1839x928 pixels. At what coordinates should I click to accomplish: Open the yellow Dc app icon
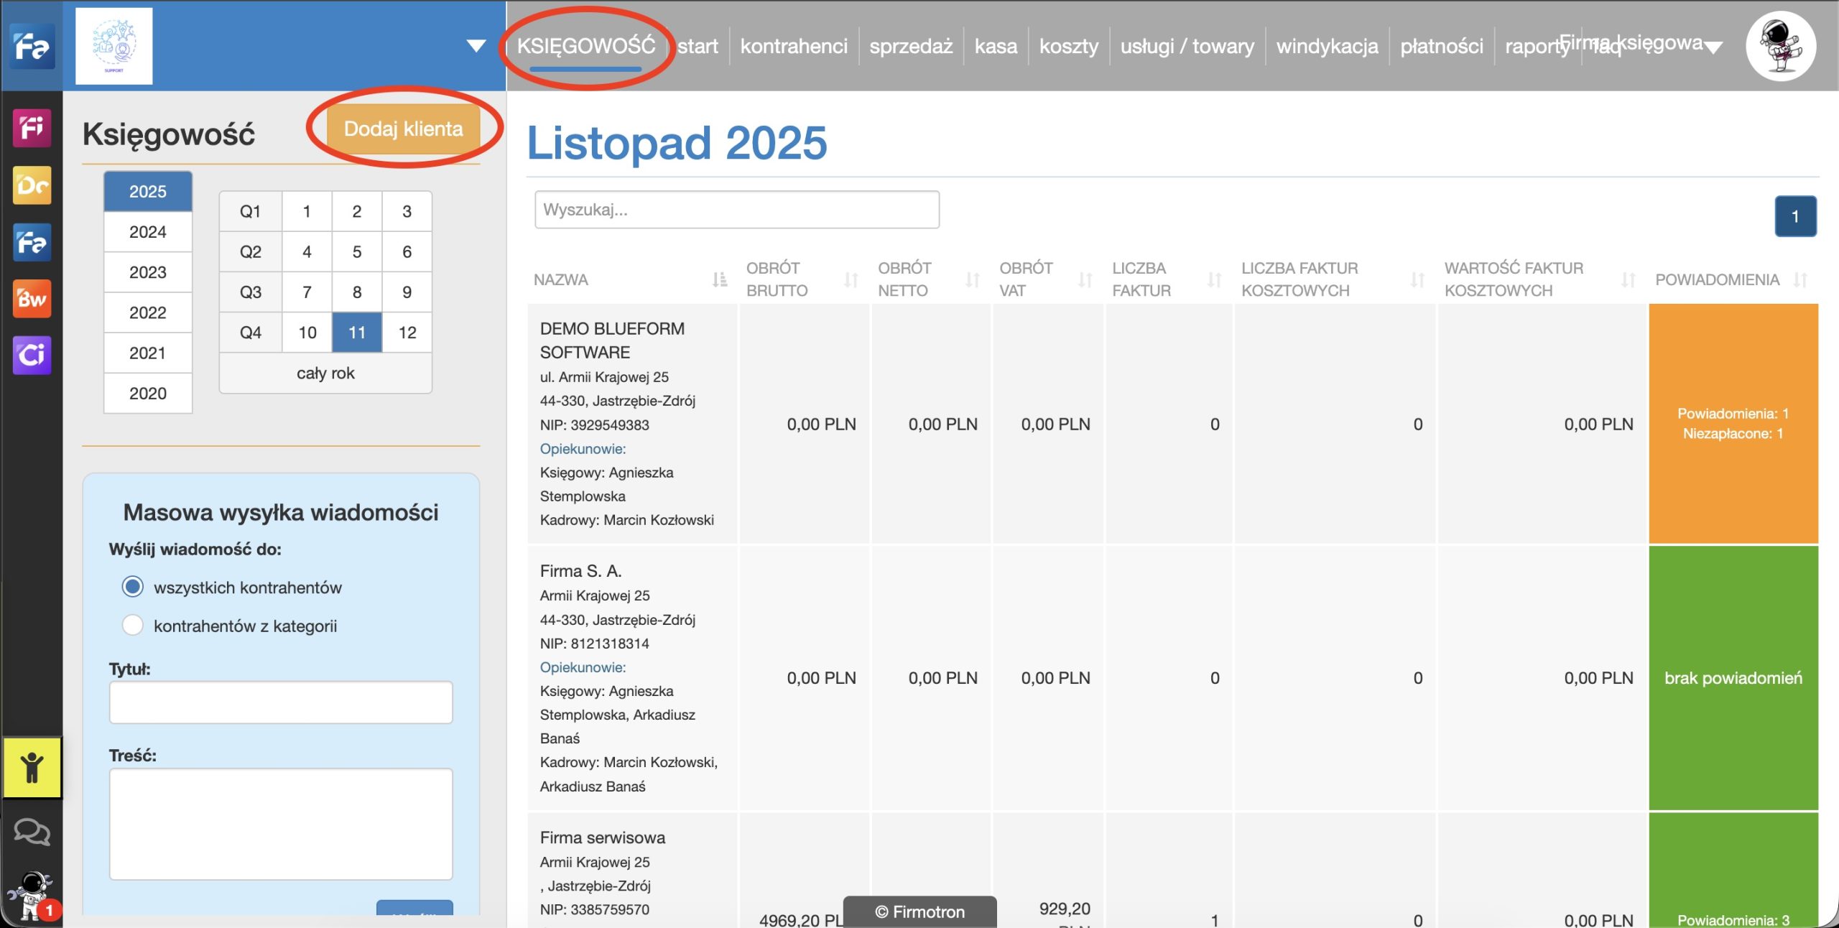32,185
